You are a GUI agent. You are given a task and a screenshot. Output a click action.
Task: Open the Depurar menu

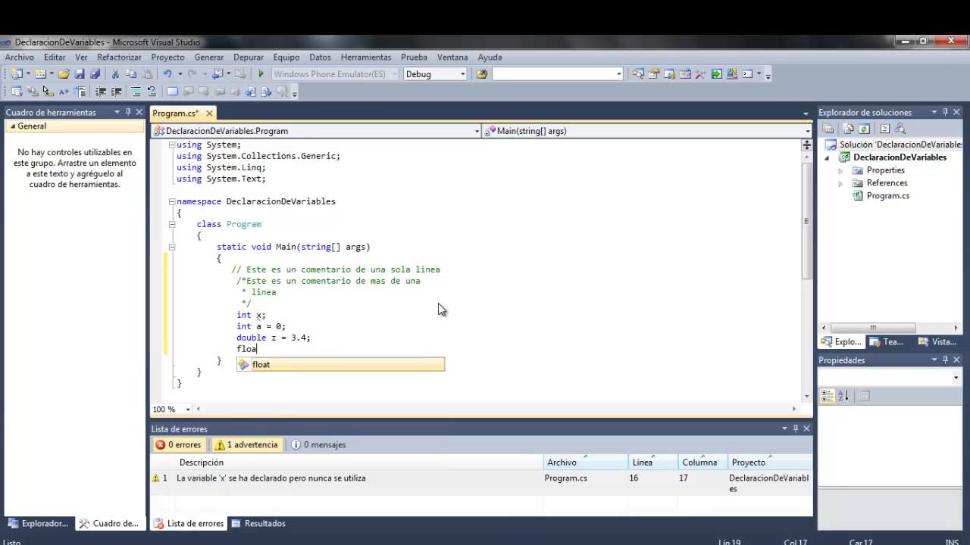[x=249, y=57]
